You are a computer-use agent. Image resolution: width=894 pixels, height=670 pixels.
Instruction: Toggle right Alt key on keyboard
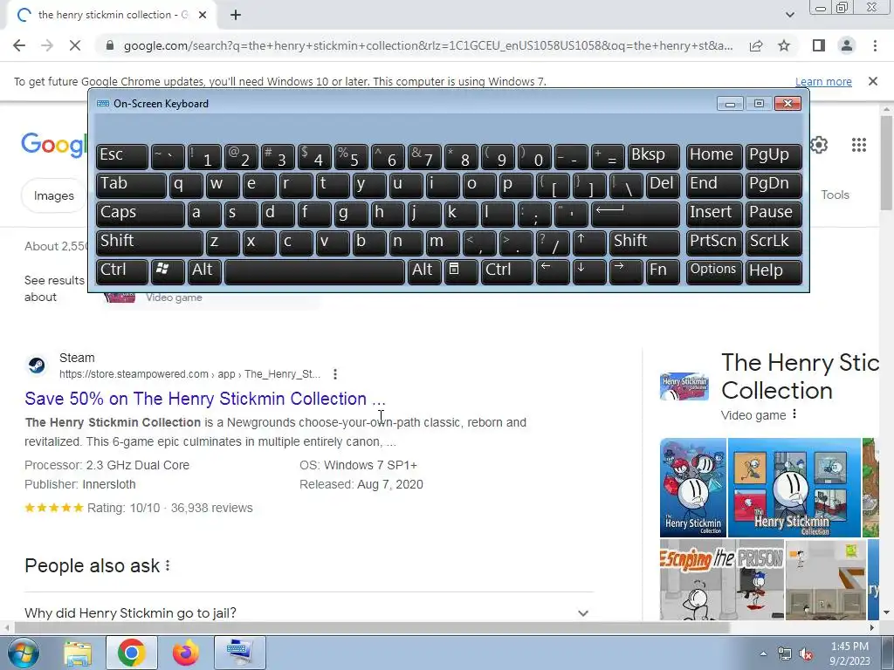point(424,270)
